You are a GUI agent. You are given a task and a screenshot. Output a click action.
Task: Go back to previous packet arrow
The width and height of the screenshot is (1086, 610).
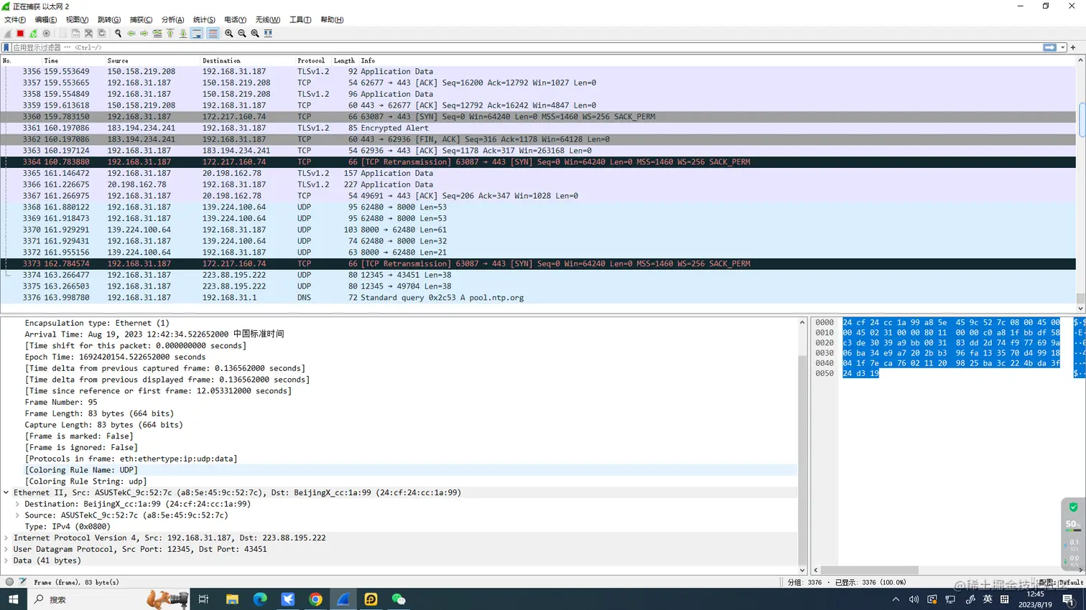click(x=131, y=33)
